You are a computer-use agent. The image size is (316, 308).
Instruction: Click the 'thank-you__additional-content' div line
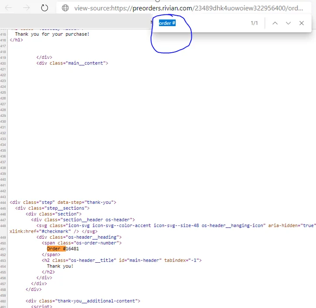[83, 301]
